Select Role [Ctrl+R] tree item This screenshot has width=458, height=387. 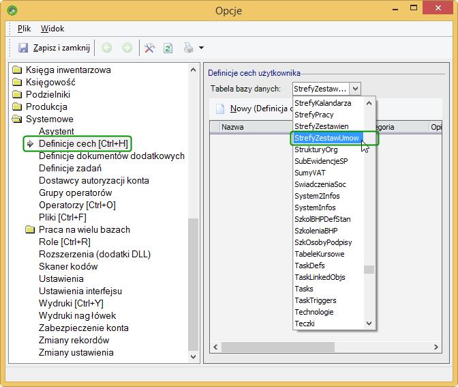click(65, 242)
